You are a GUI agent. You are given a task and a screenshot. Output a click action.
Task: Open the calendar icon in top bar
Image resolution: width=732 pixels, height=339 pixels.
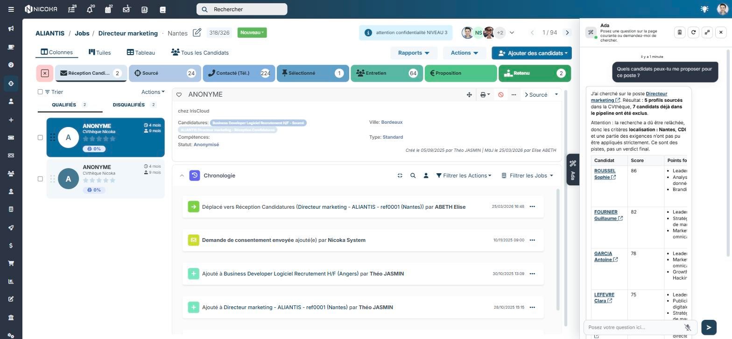108,9
